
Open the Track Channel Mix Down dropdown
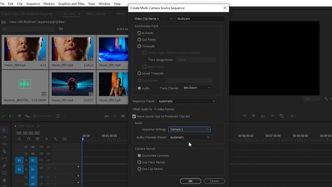tap(197, 88)
